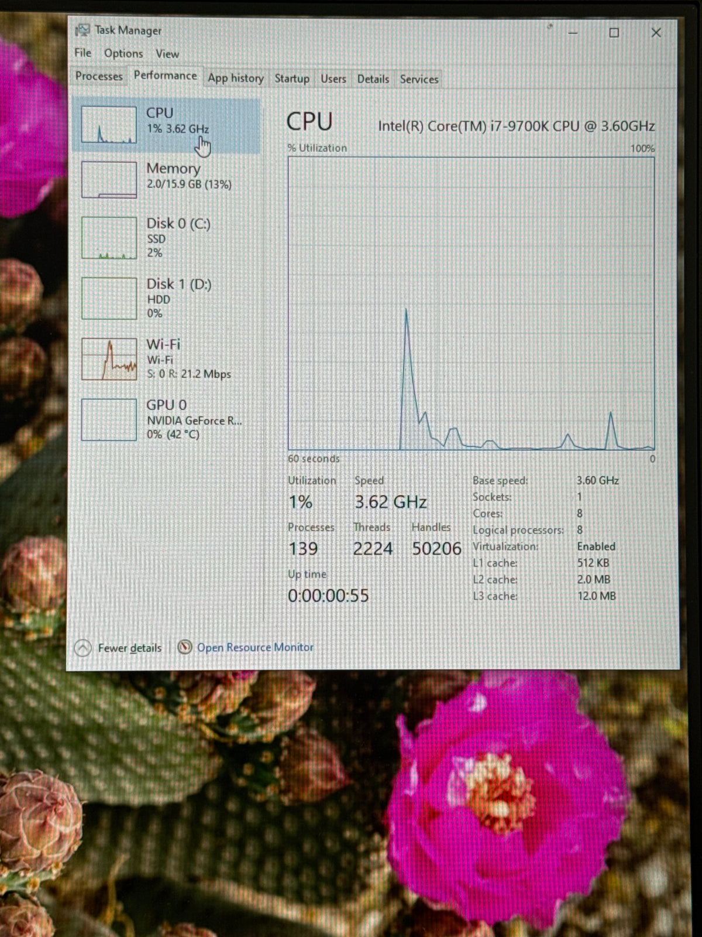This screenshot has height=937, width=702.
Task: Select the GPU 0 mini graph thumbnail
Action: [x=109, y=419]
